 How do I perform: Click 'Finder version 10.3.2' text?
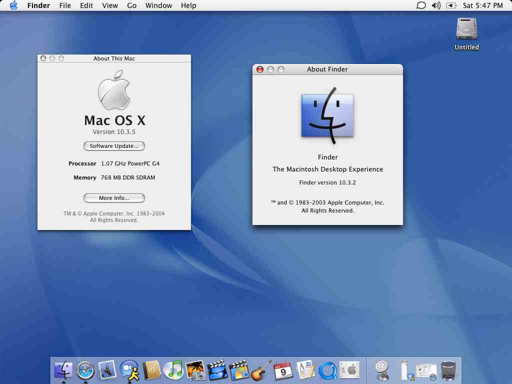(x=327, y=182)
